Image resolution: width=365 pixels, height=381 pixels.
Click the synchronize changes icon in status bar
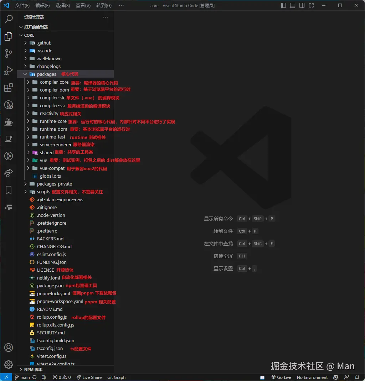[35, 377]
